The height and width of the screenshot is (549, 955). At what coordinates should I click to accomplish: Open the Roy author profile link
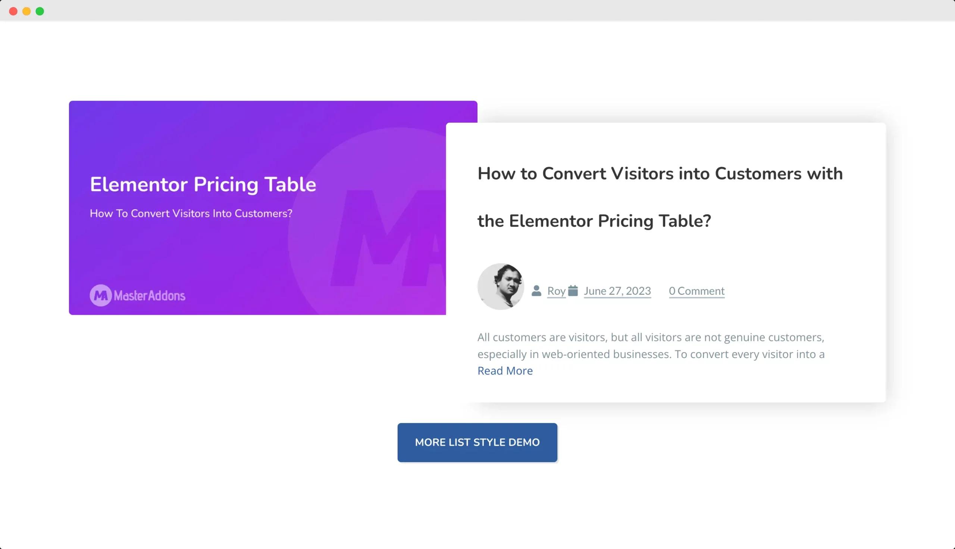556,291
